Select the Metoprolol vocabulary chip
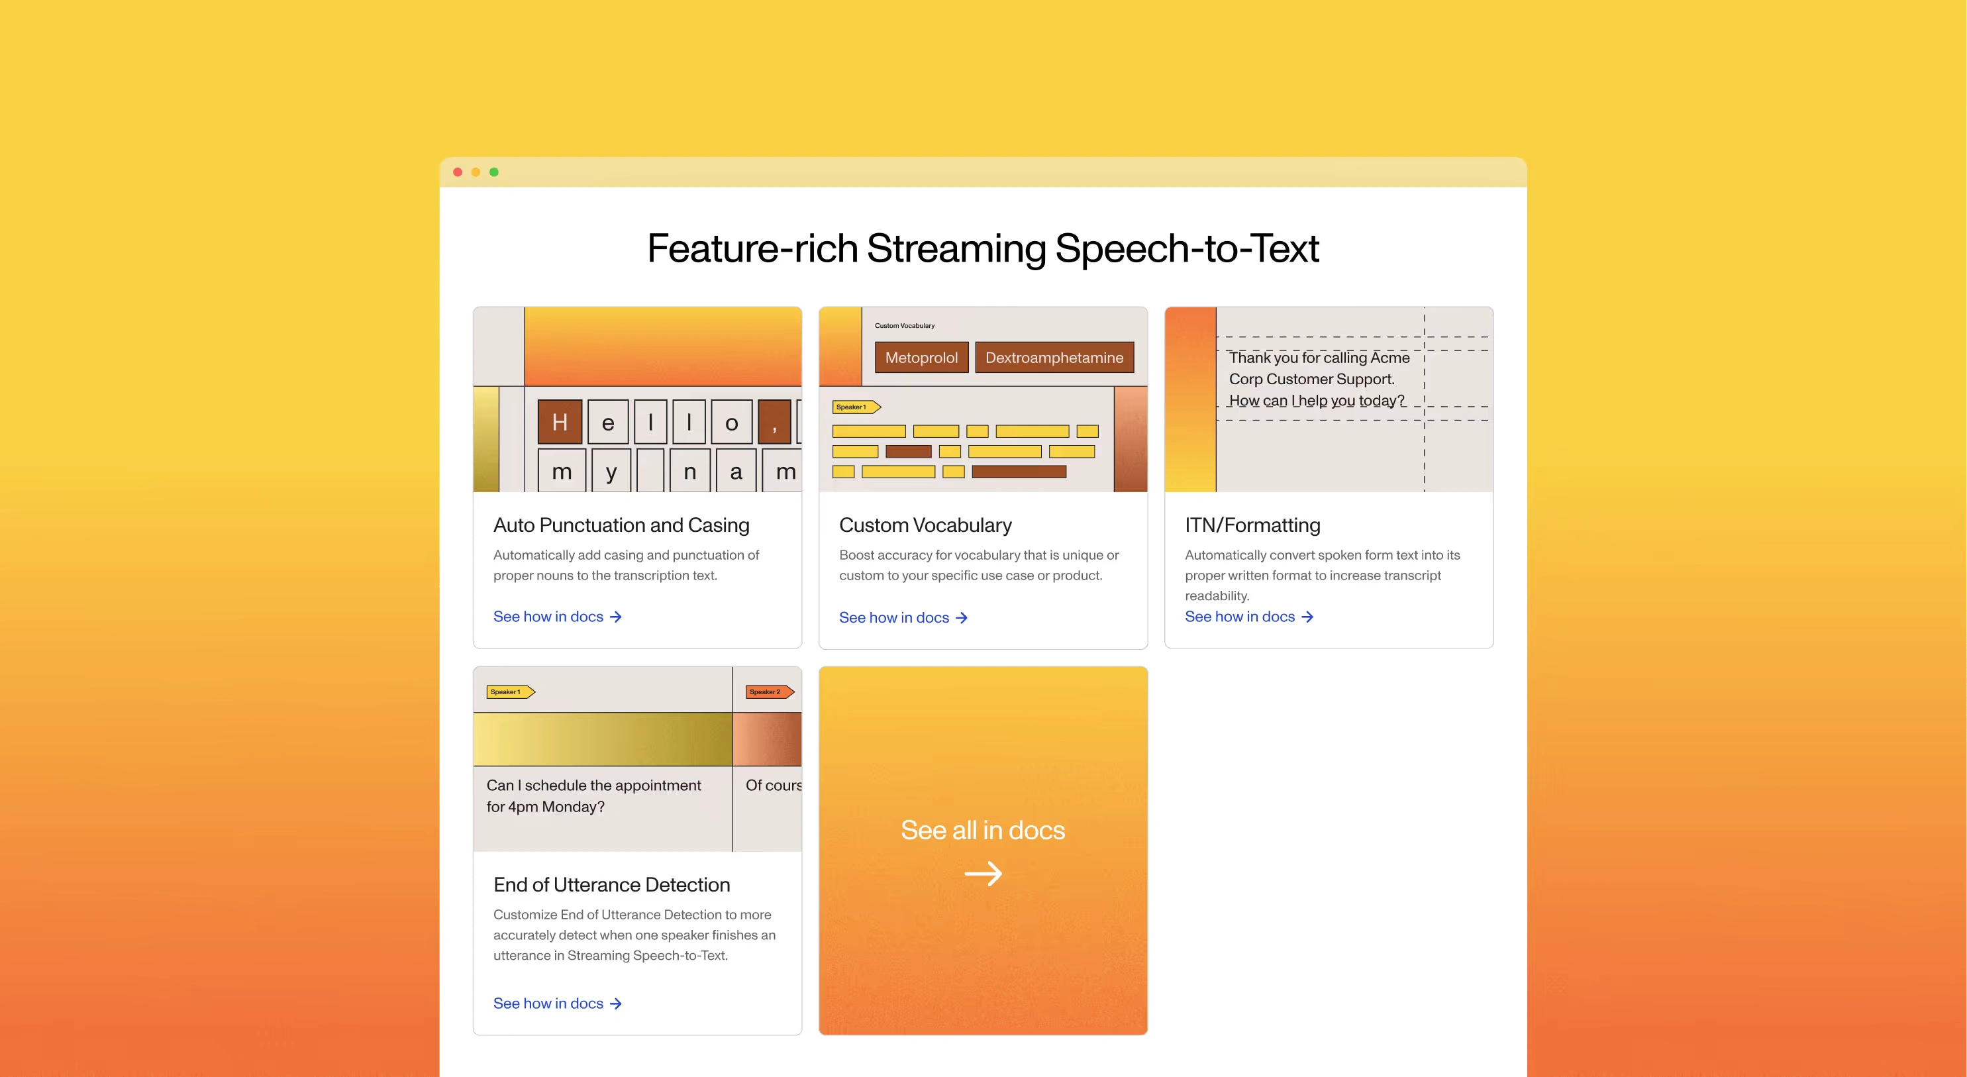 (921, 358)
